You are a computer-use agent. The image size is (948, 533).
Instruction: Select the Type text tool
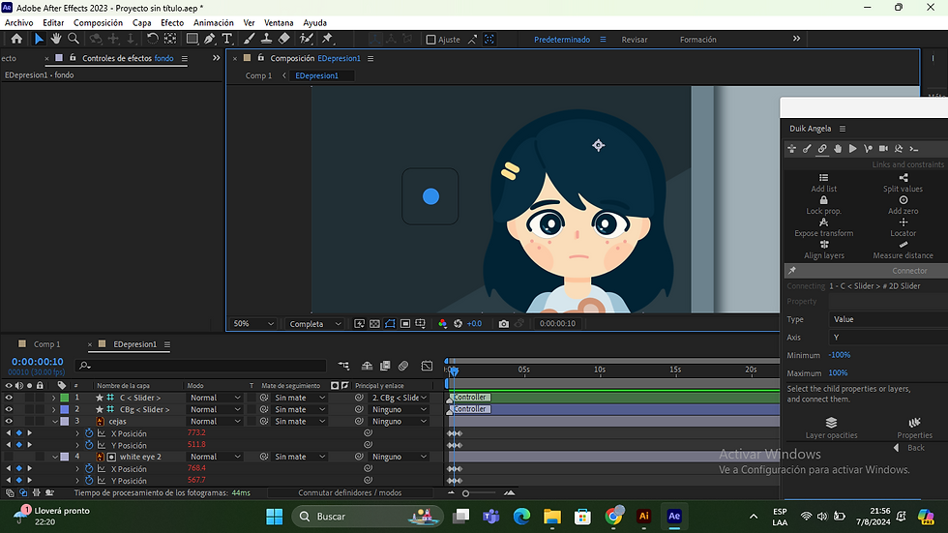226,39
